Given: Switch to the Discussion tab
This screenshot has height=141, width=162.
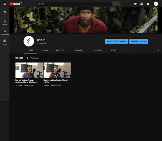Looking at the screenshot, I should click(97, 50).
